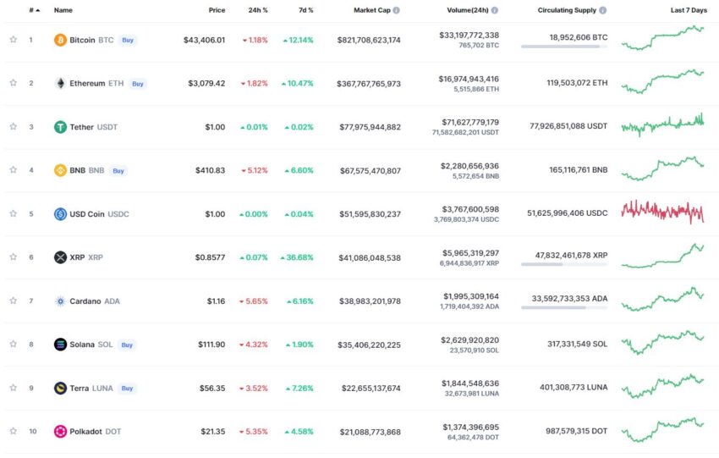Toggle the Solana watchlist star
The height and width of the screenshot is (458, 719).
tap(14, 344)
